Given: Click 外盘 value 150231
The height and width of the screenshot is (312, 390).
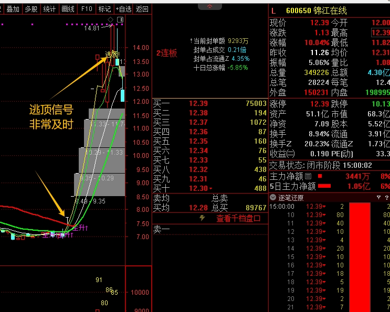Looking at the screenshot, I should [x=317, y=92].
